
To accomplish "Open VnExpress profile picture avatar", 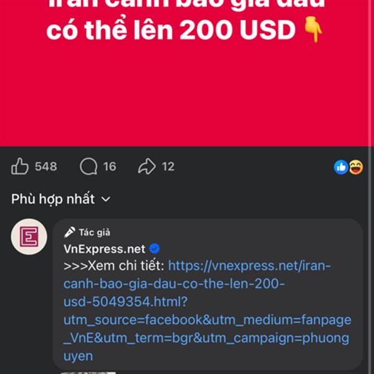I will (x=29, y=237).
